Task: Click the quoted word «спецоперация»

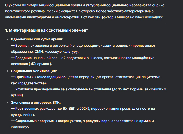Action: pyautogui.click(x=86, y=45)
